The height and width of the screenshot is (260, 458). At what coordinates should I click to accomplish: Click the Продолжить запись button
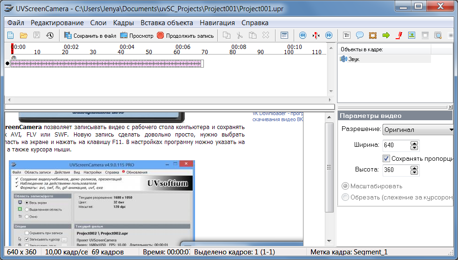(185, 35)
